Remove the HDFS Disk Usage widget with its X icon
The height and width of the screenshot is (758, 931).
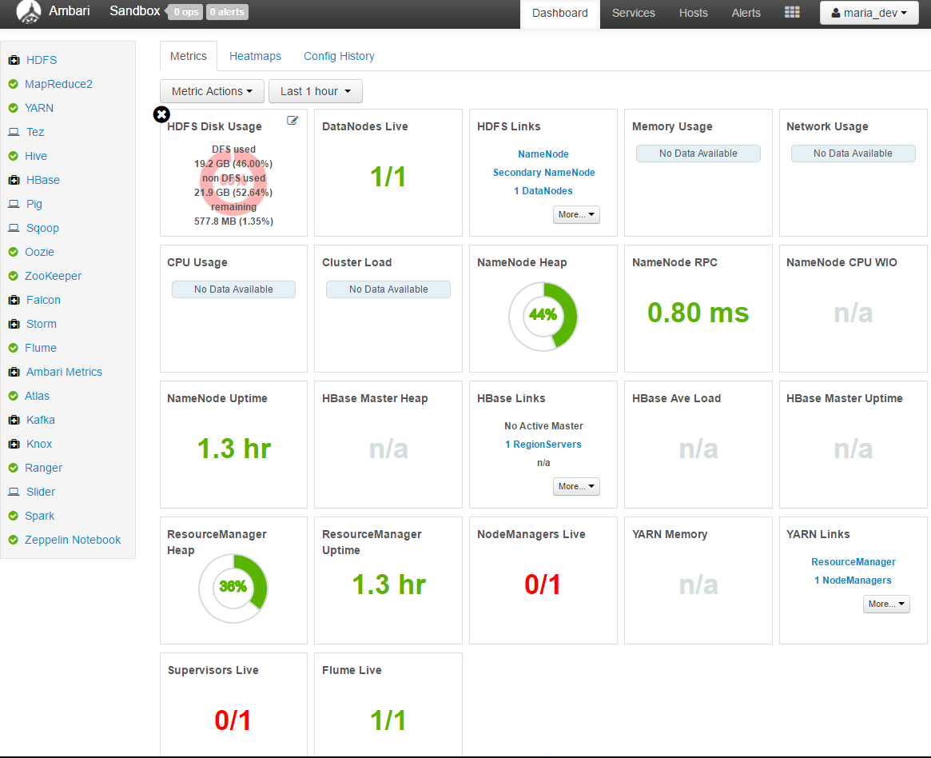[161, 114]
